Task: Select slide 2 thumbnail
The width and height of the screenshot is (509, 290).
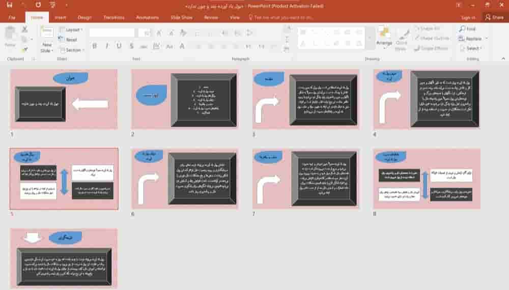Action: 184,99
